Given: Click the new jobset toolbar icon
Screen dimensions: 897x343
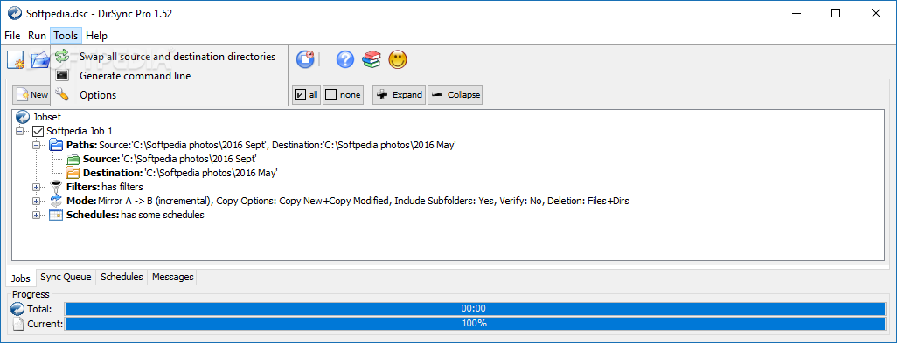Looking at the screenshot, I should [x=16, y=60].
